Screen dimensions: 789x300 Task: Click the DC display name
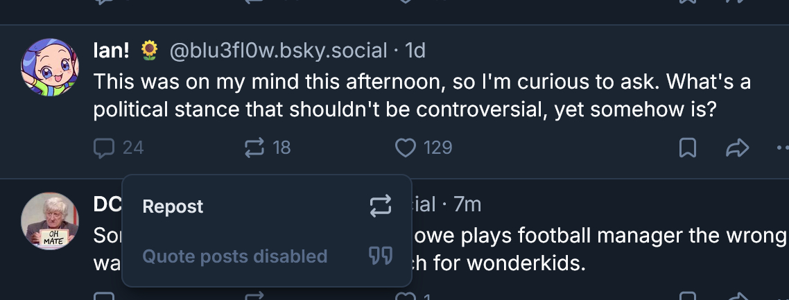tap(107, 204)
